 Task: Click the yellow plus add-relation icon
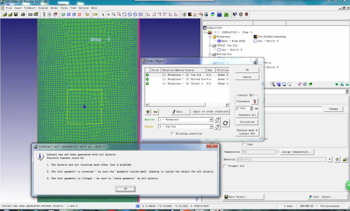coord(148,112)
